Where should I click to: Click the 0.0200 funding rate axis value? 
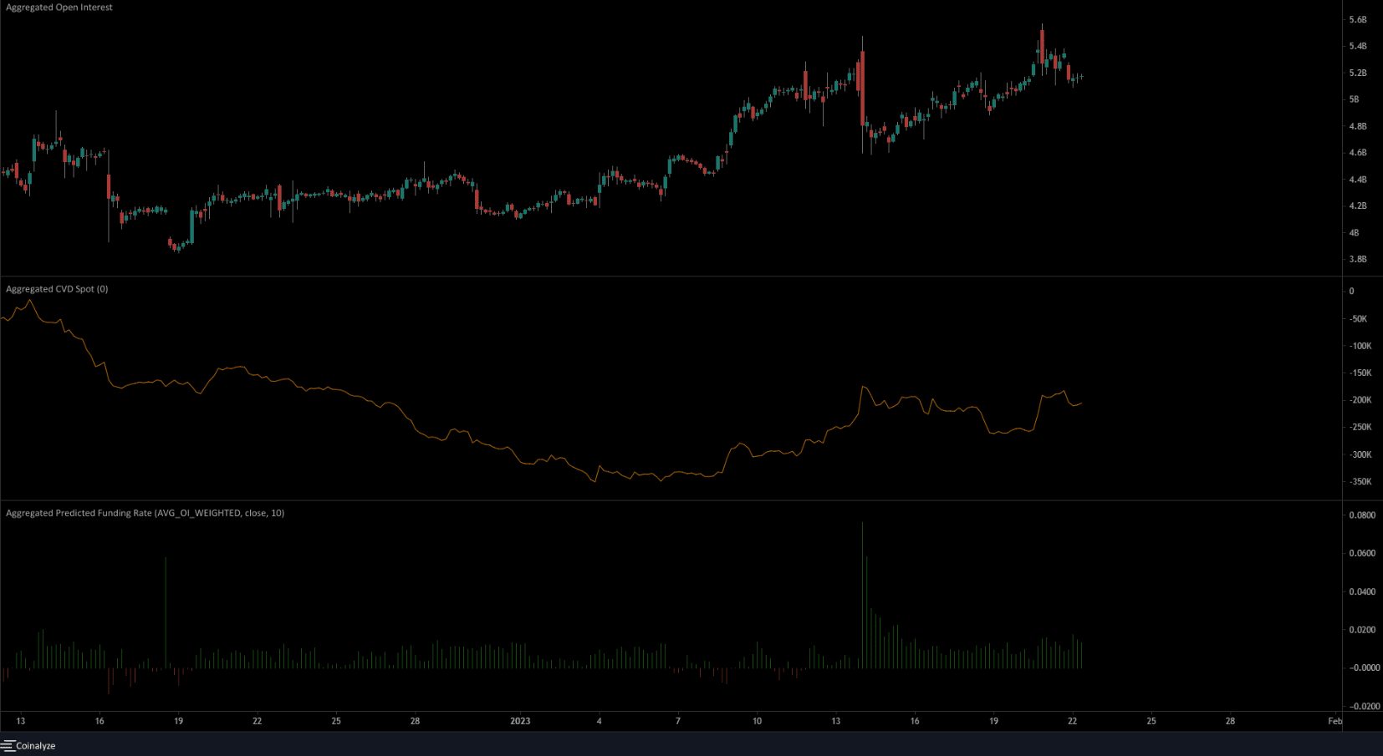1362,630
